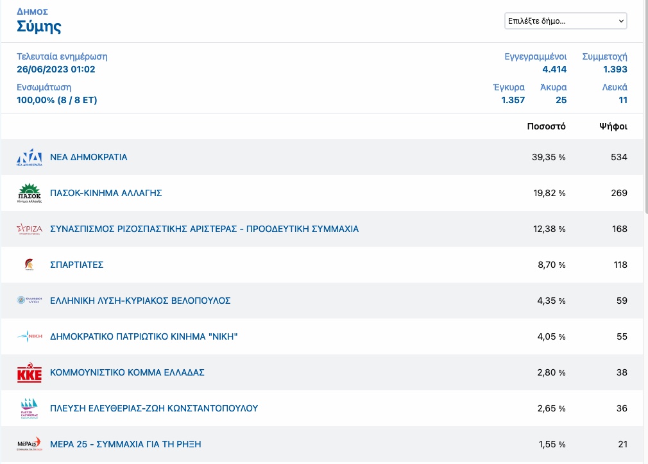648x464 pixels.
Task: Click the 1,55 % percentage
Action: point(552,444)
